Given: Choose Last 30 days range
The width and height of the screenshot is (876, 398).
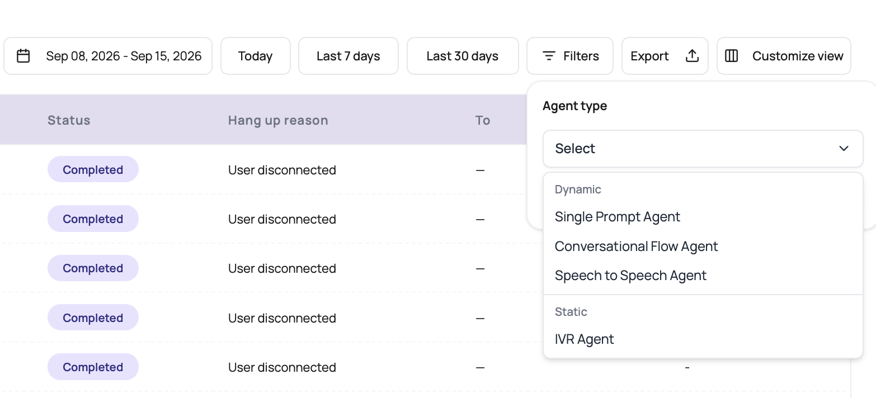Looking at the screenshot, I should pyautogui.click(x=463, y=56).
